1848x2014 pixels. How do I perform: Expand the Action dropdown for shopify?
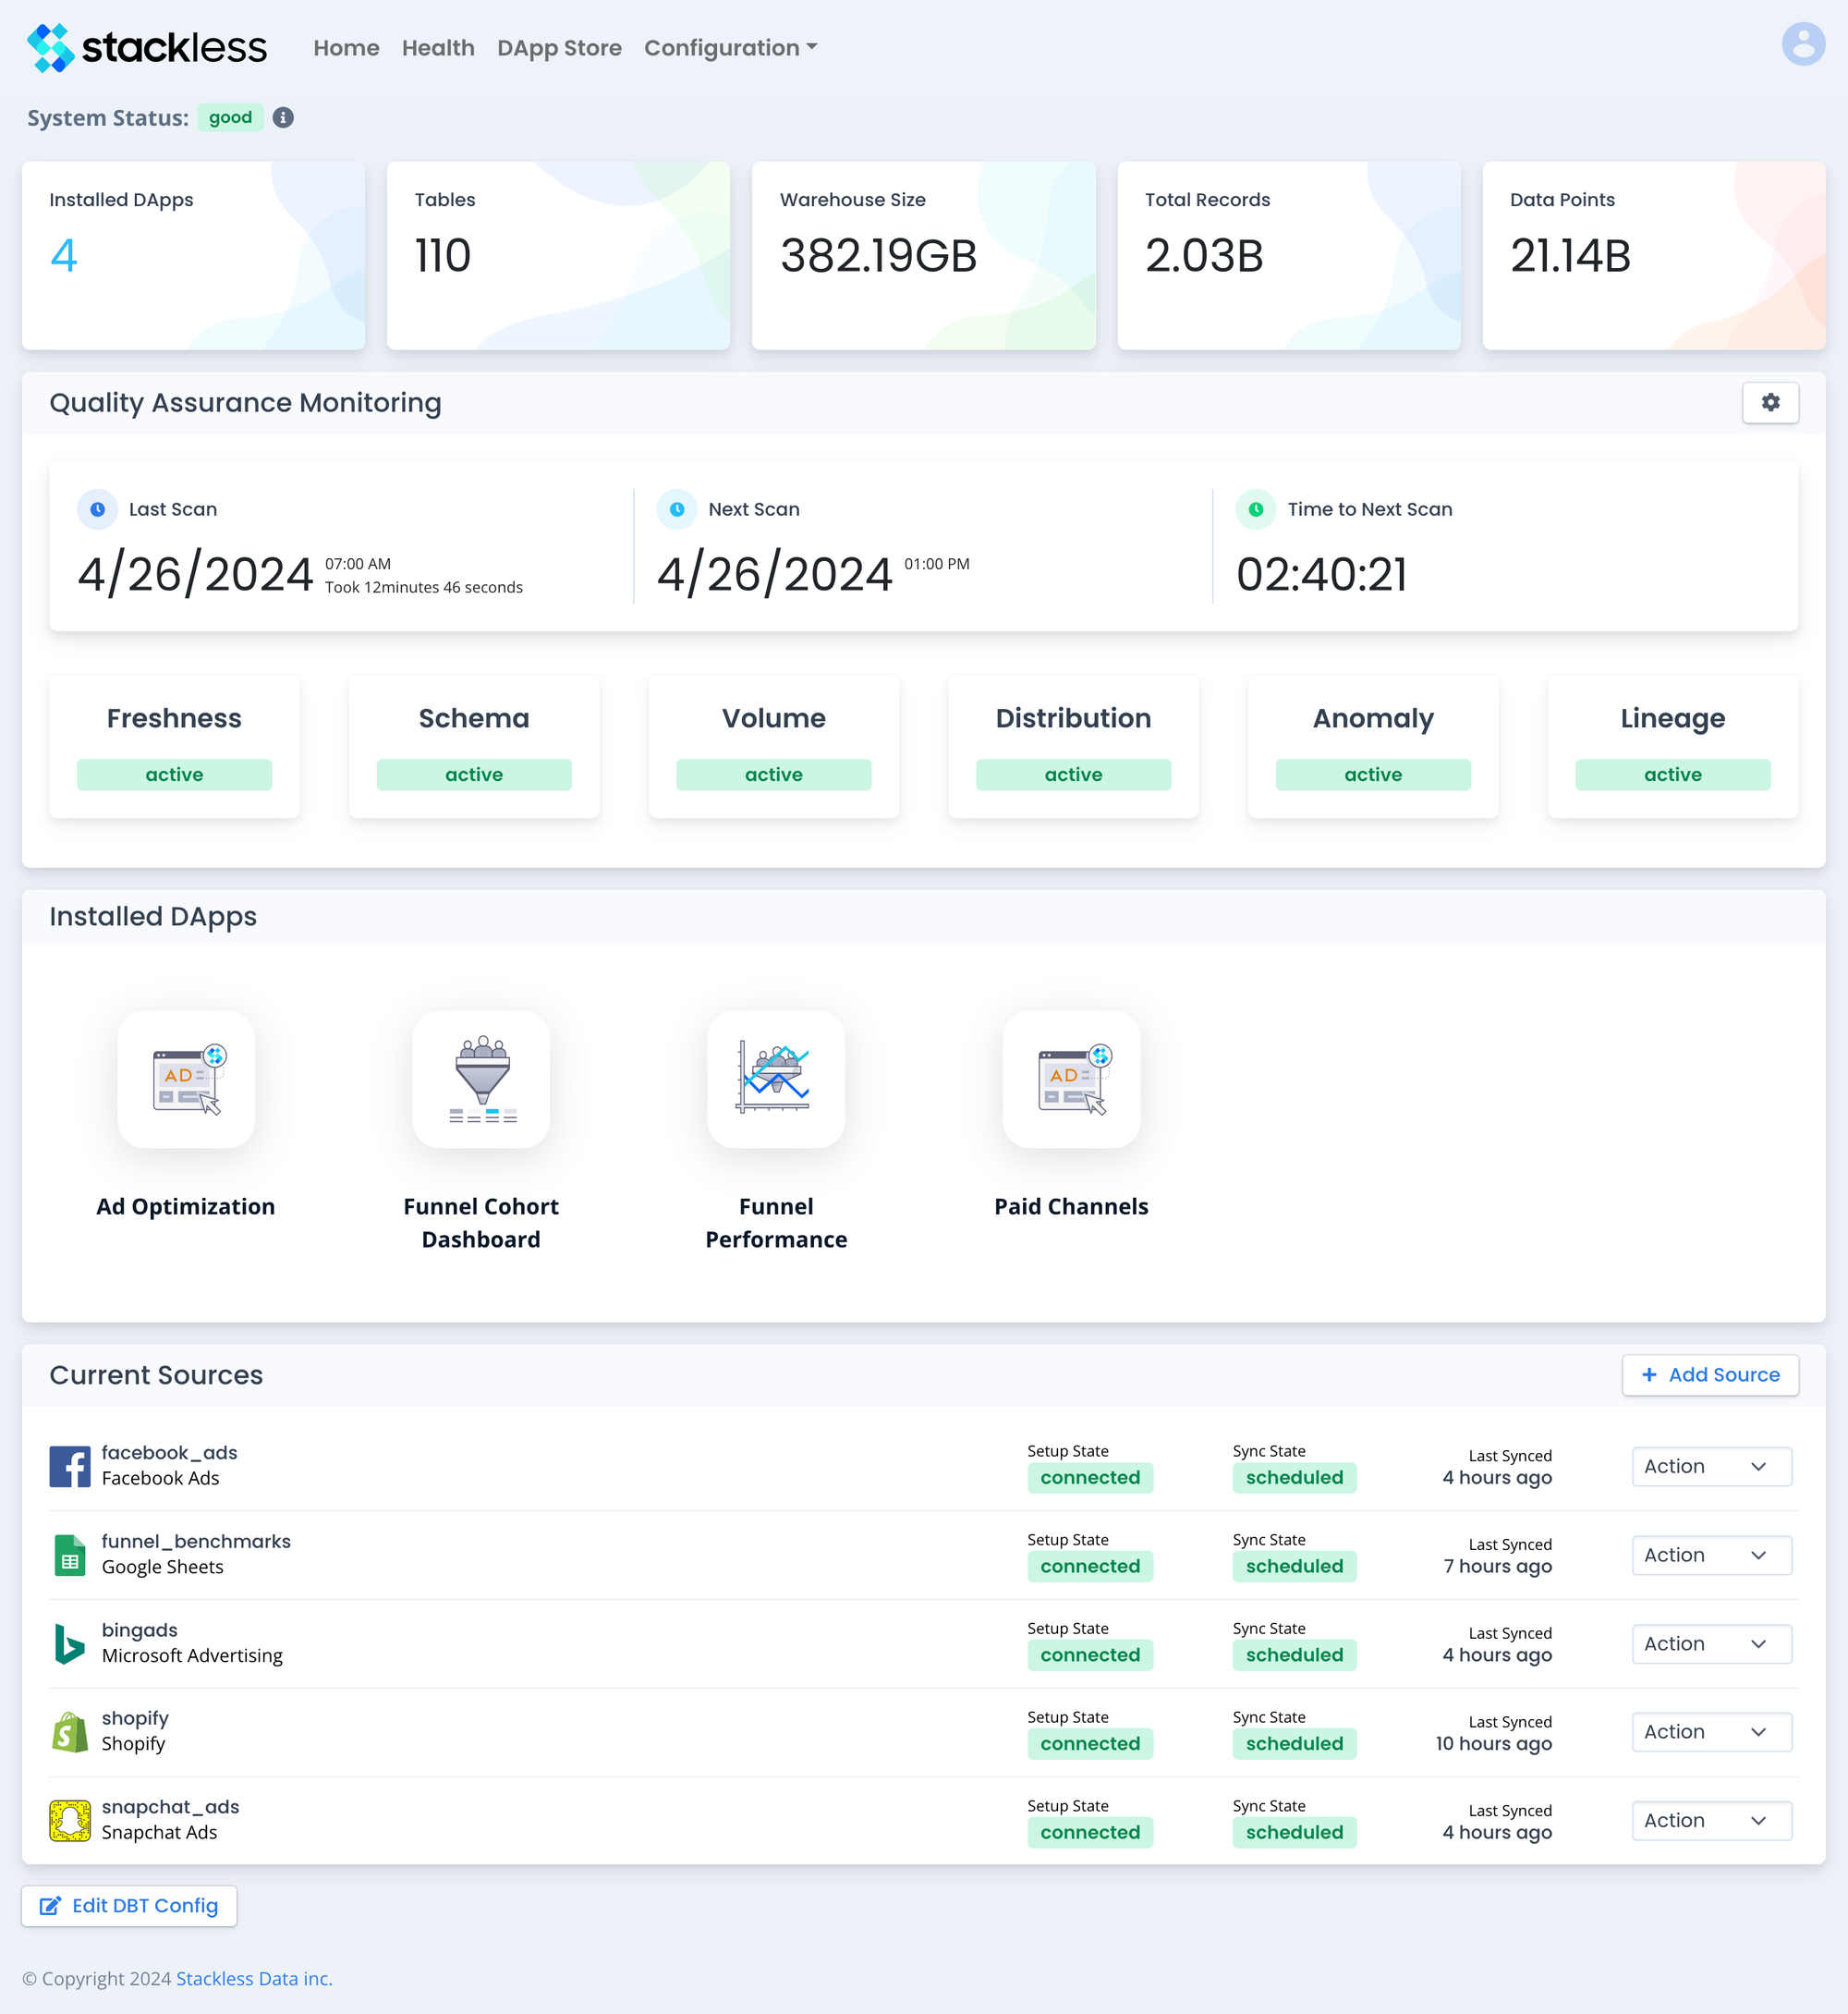[x=1710, y=1731]
